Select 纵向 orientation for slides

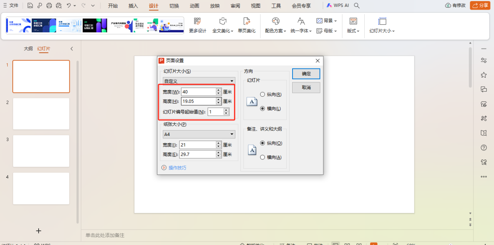point(263,94)
